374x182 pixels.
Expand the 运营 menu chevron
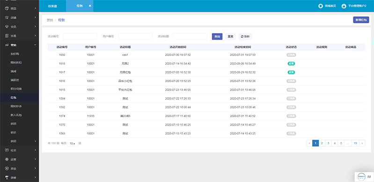[35, 159]
